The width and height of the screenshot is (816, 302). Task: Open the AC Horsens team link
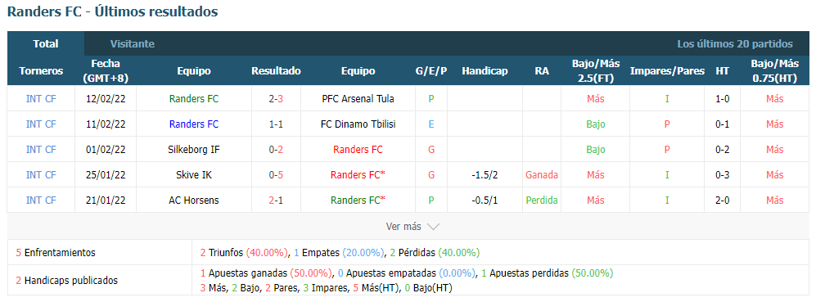[194, 200]
